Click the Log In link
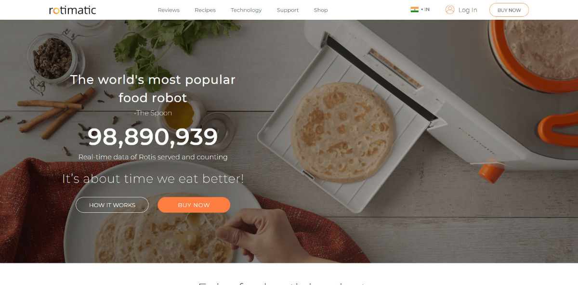This screenshot has height=285, width=578. [468, 10]
